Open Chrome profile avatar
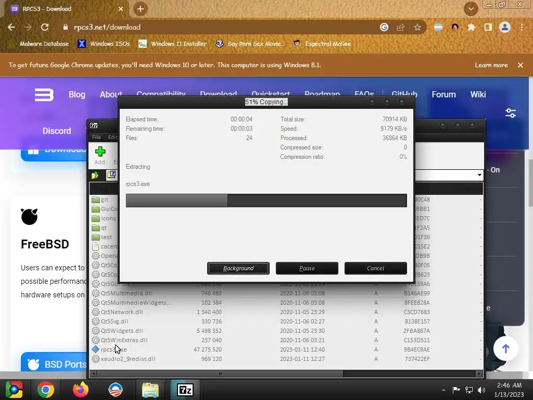The height and width of the screenshot is (400, 533). [x=505, y=27]
